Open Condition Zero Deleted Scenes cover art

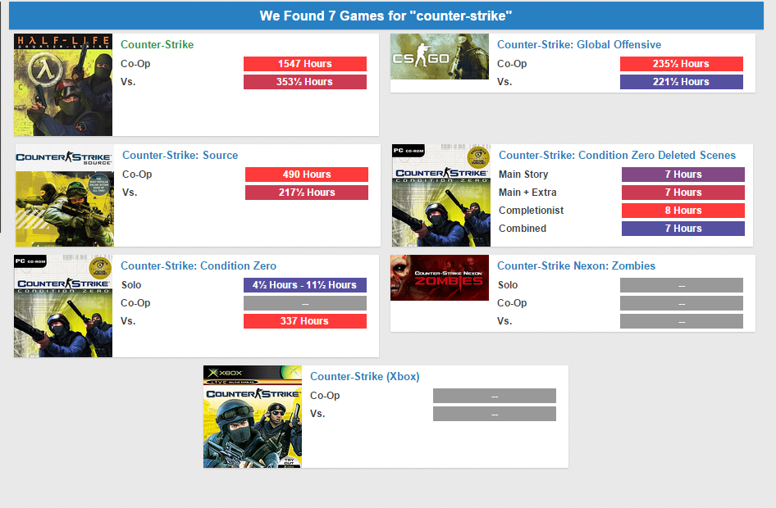coord(441,195)
